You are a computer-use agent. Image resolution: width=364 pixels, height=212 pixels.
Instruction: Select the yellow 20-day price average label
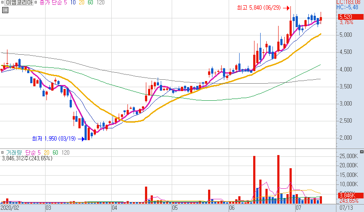81,3
